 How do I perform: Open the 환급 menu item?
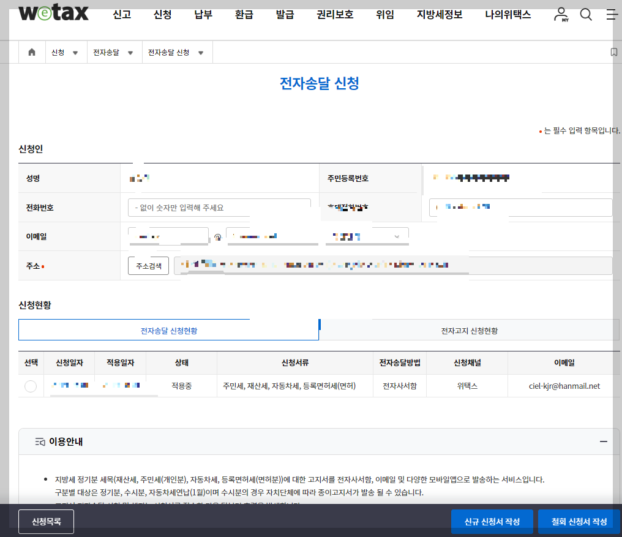tap(244, 15)
